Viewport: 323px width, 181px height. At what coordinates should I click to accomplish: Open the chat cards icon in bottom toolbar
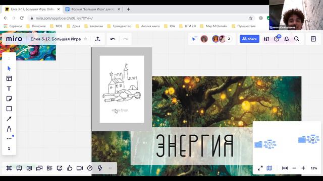click(39, 168)
